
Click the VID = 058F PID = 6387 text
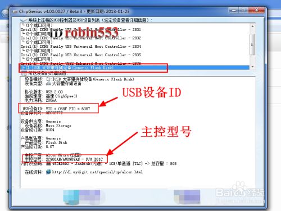pyautogui.click(x=68, y=109)
